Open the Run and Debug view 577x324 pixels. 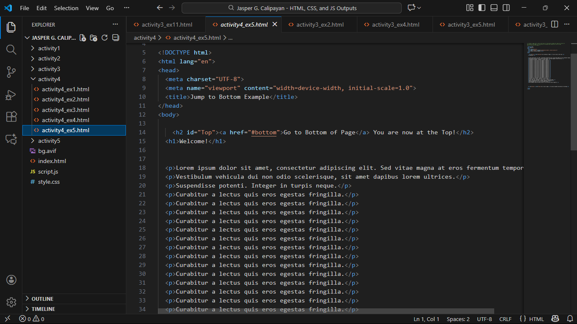(x=11, y=95)
